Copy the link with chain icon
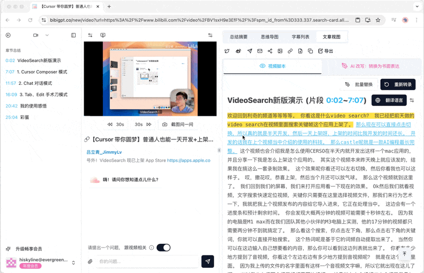This screenshot has height=273, width=424. (x=290, y=51)
